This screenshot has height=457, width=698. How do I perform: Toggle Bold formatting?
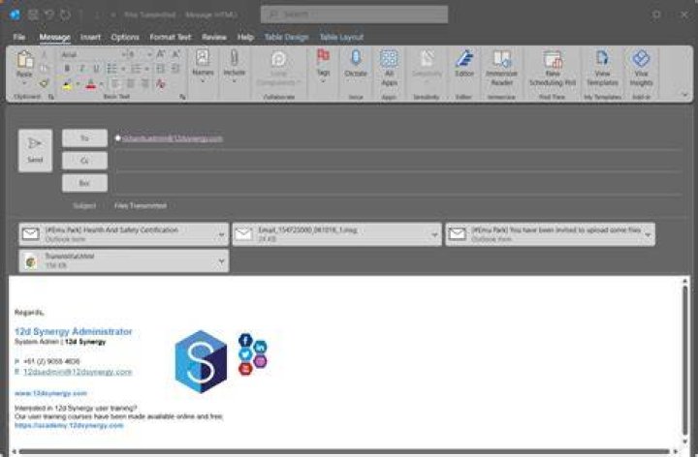pyautogui.click(x=67, y=69)
